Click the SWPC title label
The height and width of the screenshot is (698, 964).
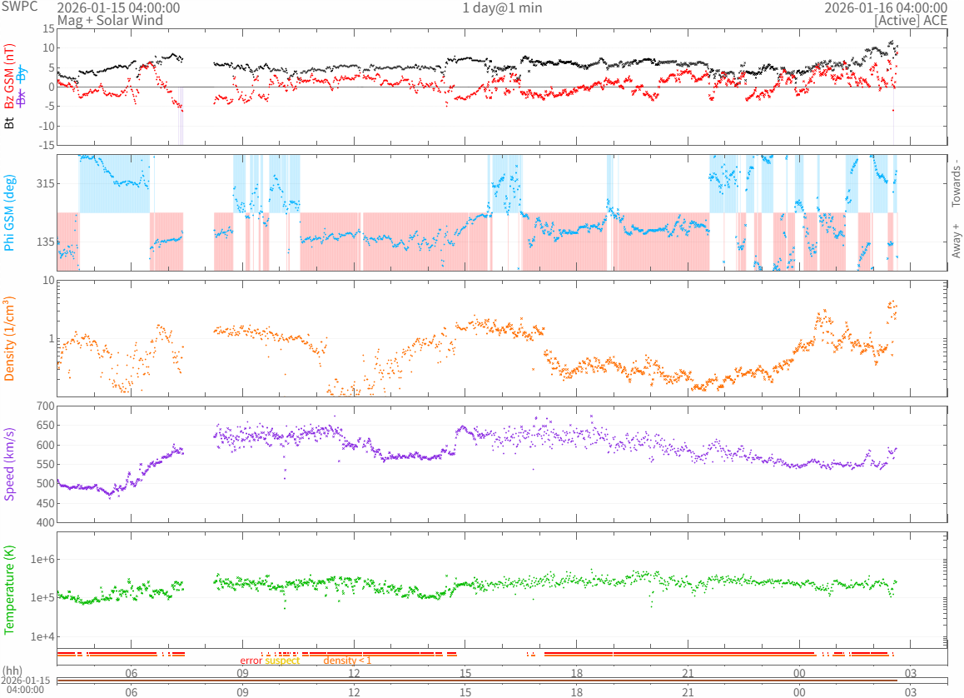pos(19,6)
